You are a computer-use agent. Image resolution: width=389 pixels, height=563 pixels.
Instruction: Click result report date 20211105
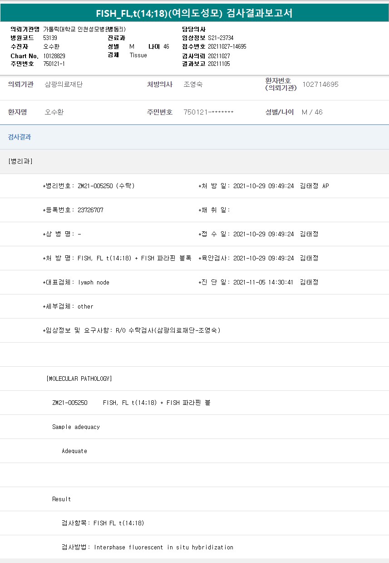(x=219, y=64)
